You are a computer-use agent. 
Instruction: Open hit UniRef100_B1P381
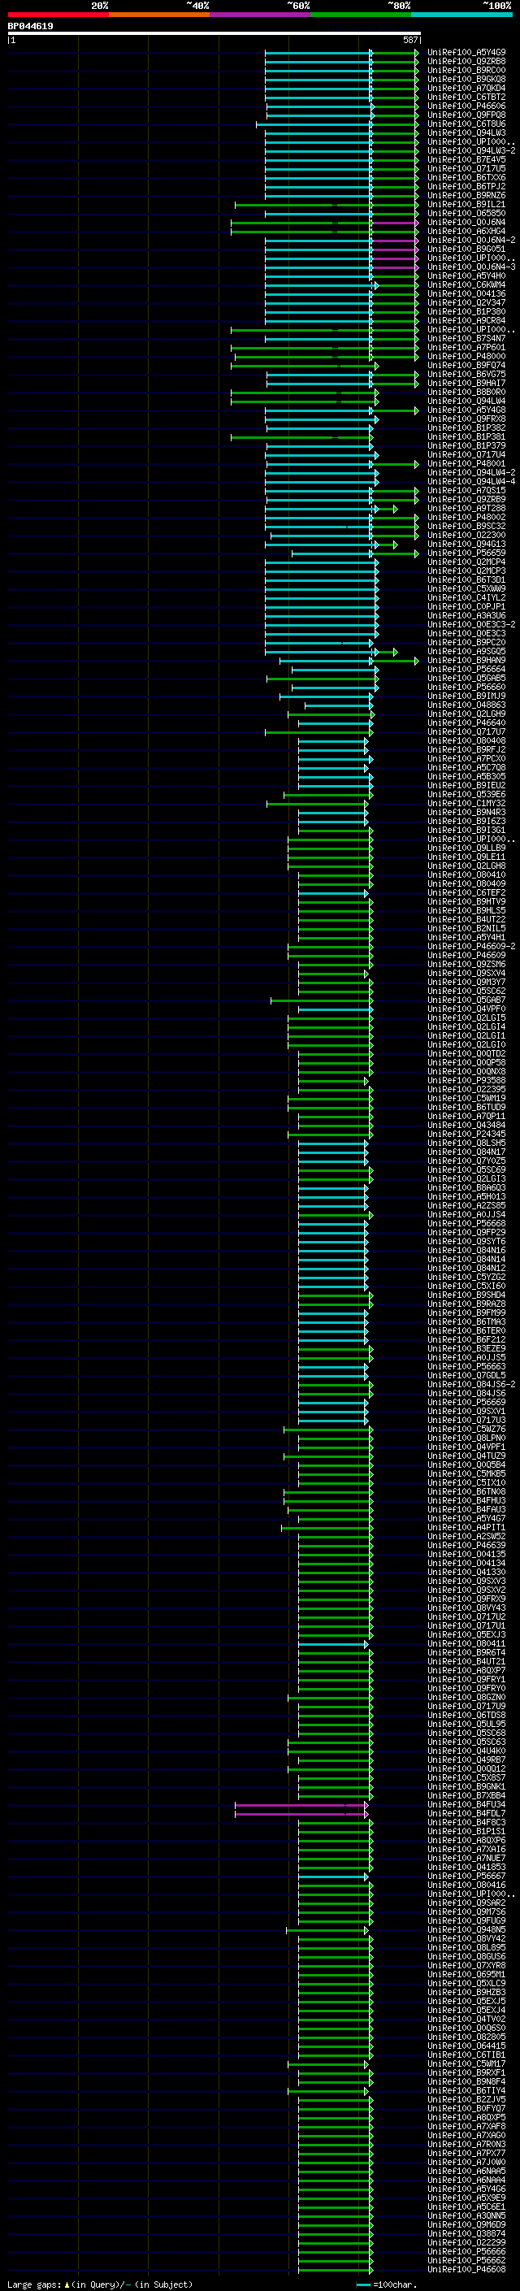click(x=466, y=436)
